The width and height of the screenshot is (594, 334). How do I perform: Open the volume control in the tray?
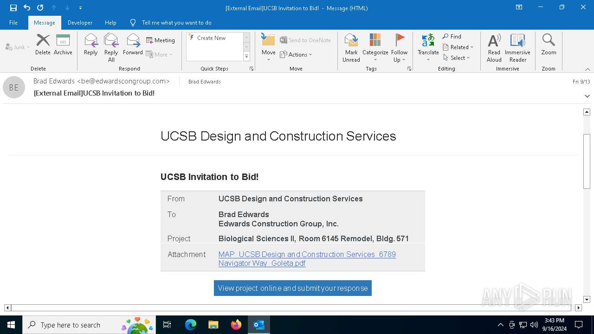point(534,325)
